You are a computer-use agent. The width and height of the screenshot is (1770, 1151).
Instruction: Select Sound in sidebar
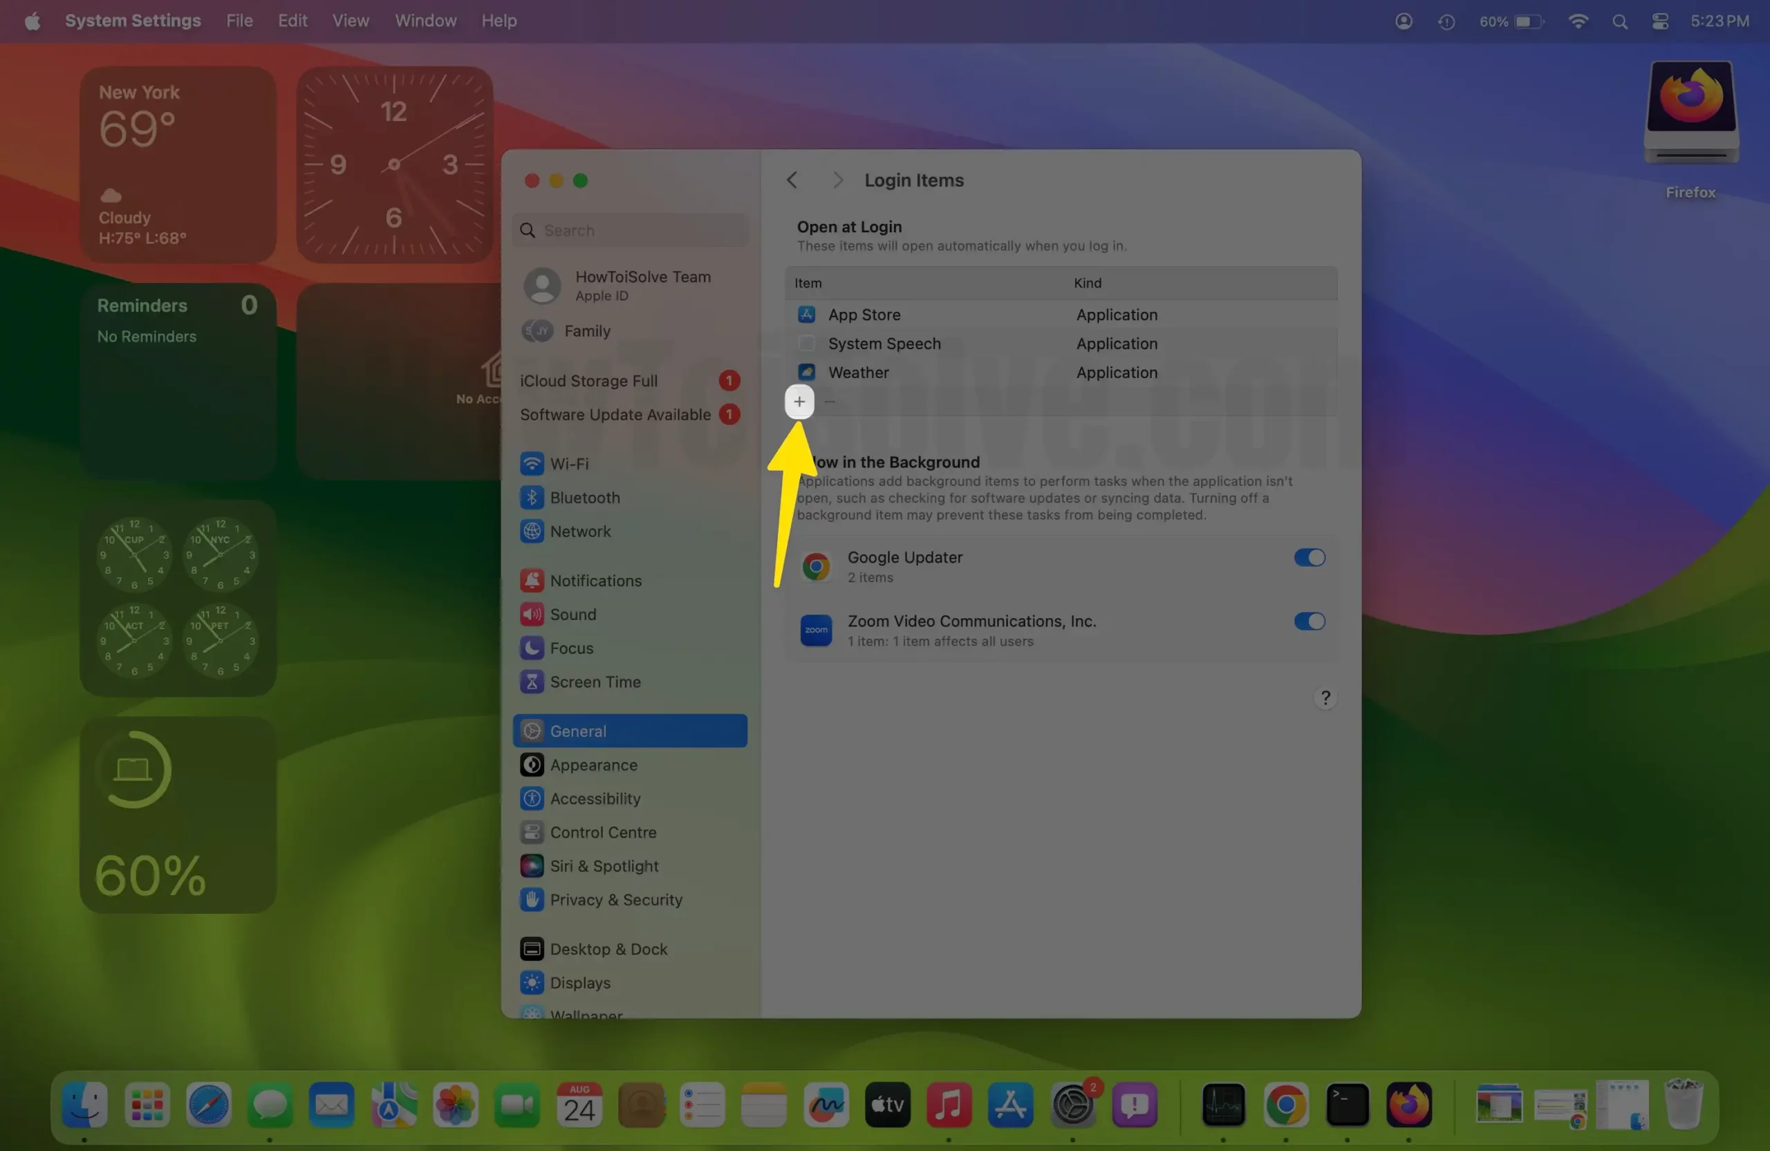tap(631, 614)
